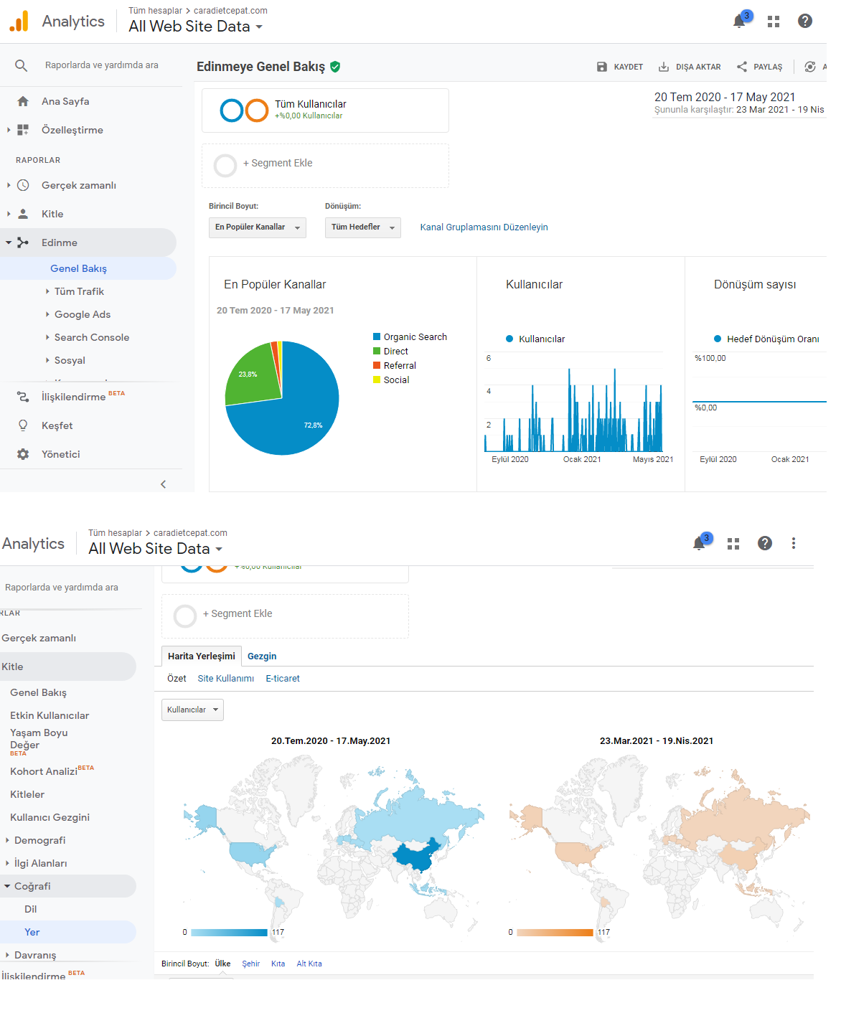
Task: Click the Google Analytics logo in top screenshot
Action: (x=19, y=22)
